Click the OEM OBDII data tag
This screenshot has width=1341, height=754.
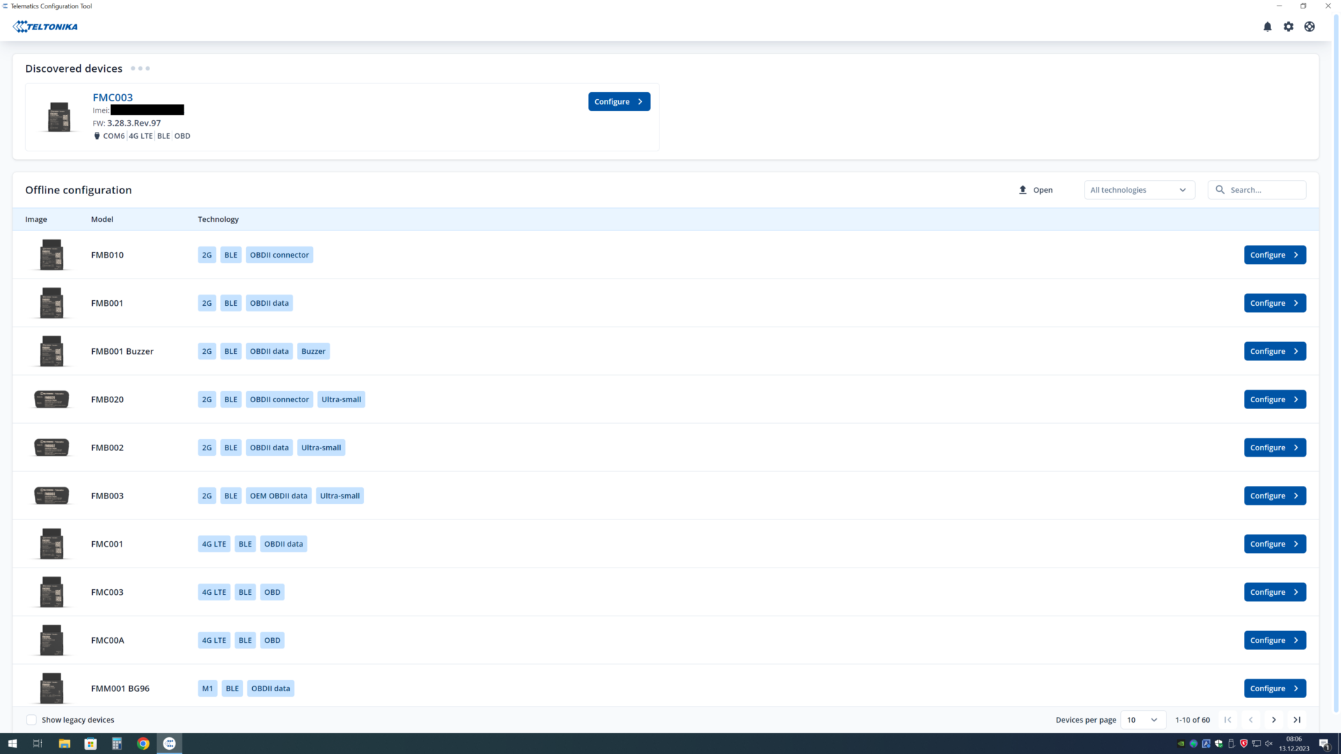point(279,496)
